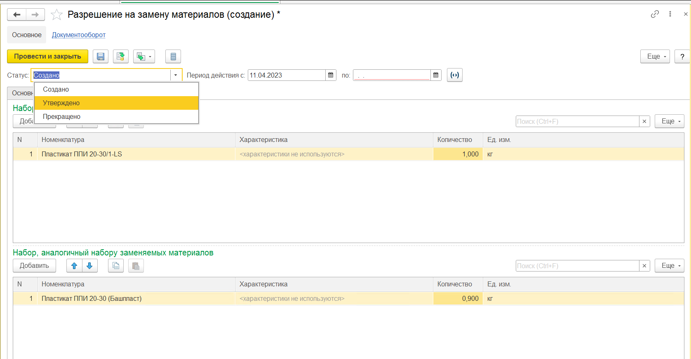Focus search box of replaced materials table

pos(577,121)
